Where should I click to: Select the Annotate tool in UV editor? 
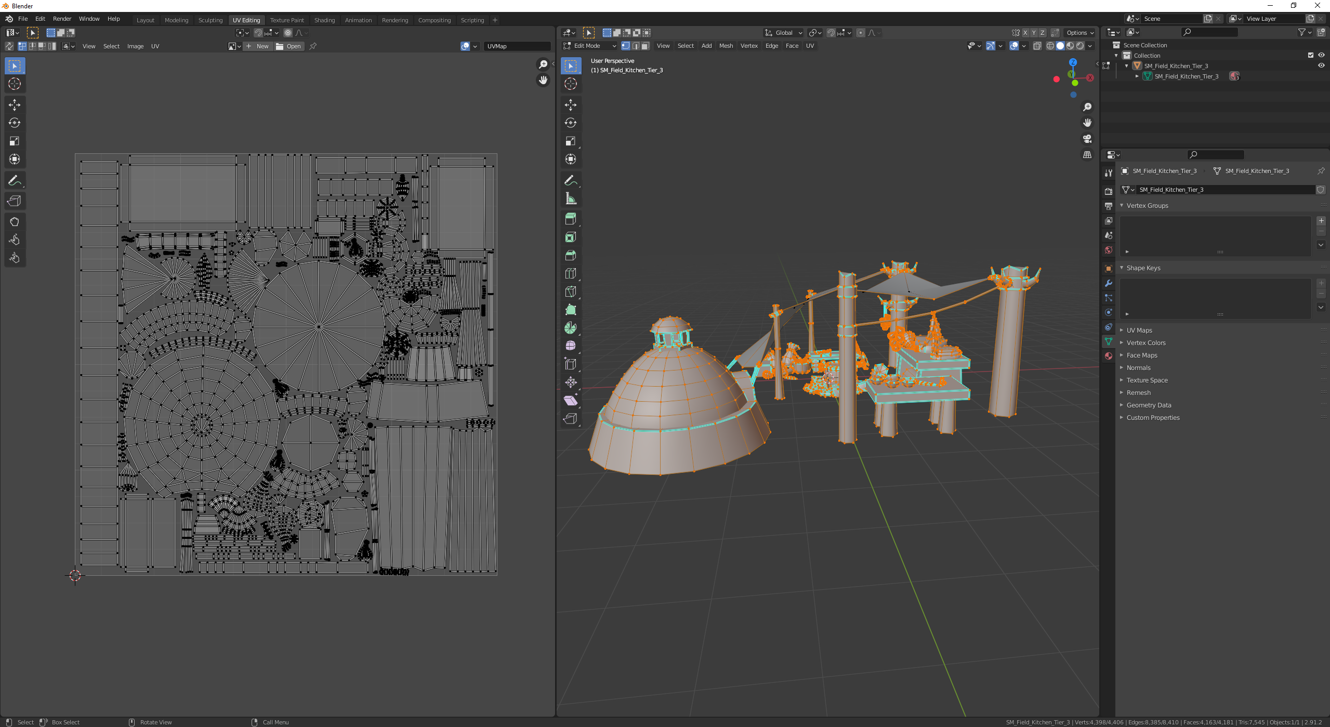(x=15, y=180)
